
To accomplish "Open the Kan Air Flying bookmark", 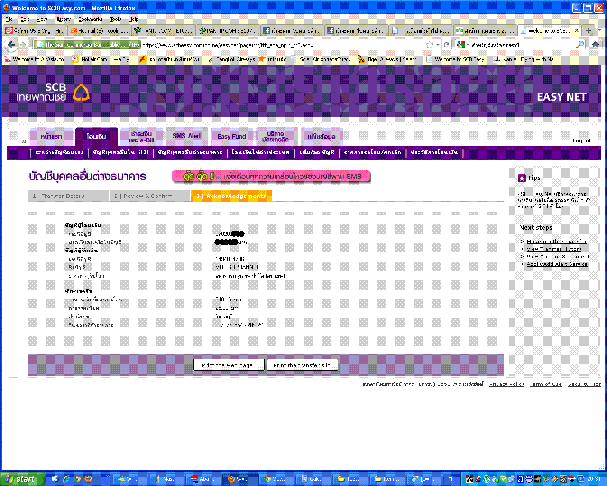I will (x=526, y=59).
